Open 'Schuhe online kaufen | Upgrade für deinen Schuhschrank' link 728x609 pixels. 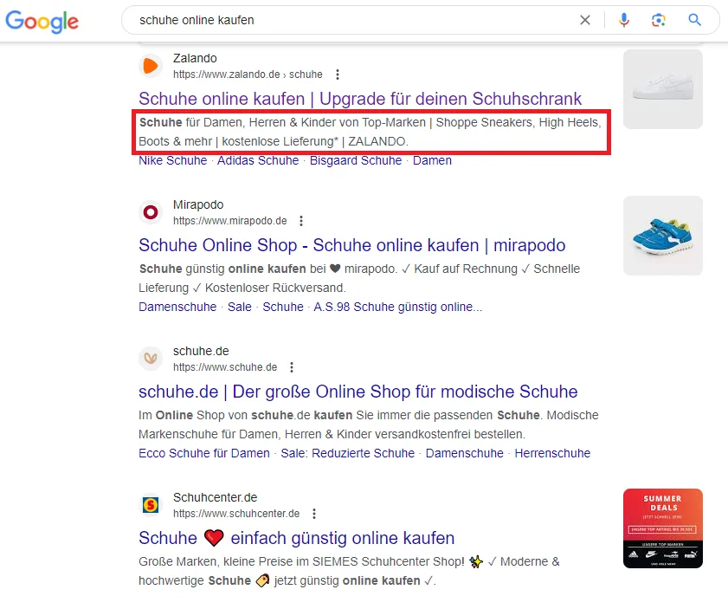(360, 99)
